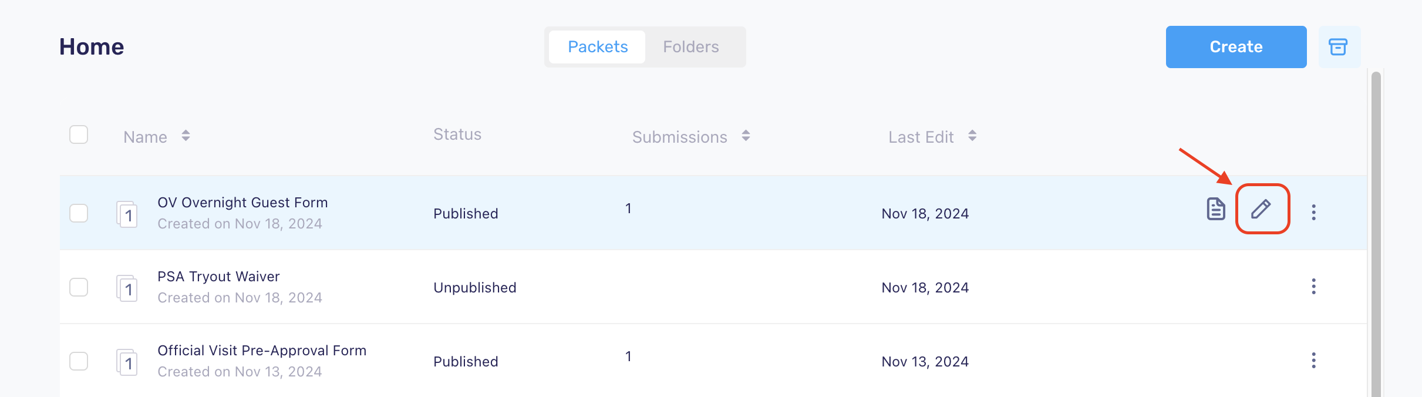The width and height of the screenshot is (1422, 397).
Task: Click the pencil edit icon for OV Overnight Guest Form
Action: click(1261, 208)
